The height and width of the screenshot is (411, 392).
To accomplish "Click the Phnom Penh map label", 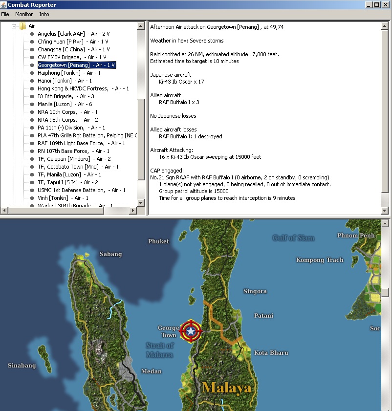I will tap(356, 236).
